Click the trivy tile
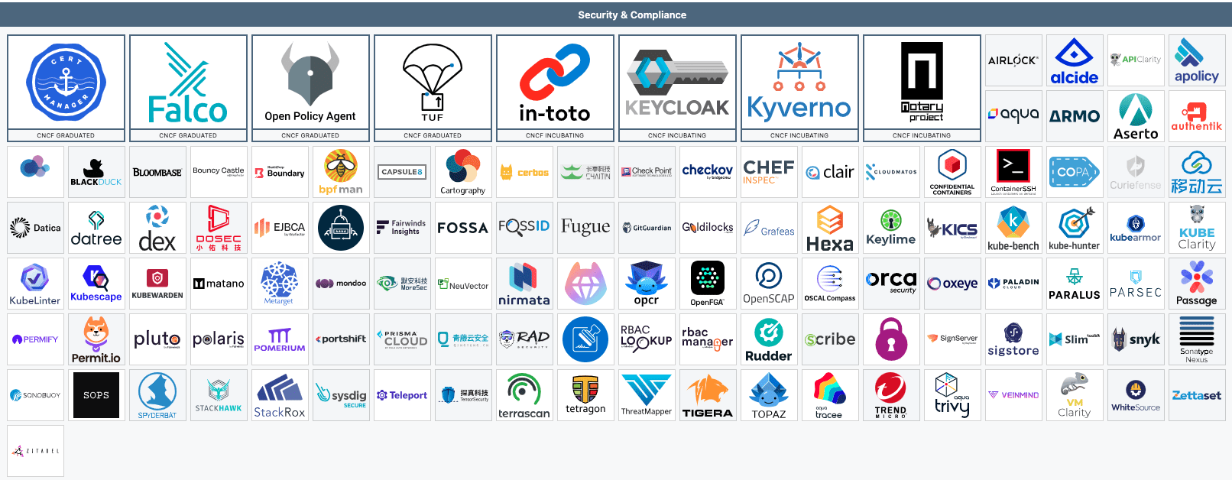This screenshot has height=480, width=1232. pyautogui.click(x=952, y=395)
